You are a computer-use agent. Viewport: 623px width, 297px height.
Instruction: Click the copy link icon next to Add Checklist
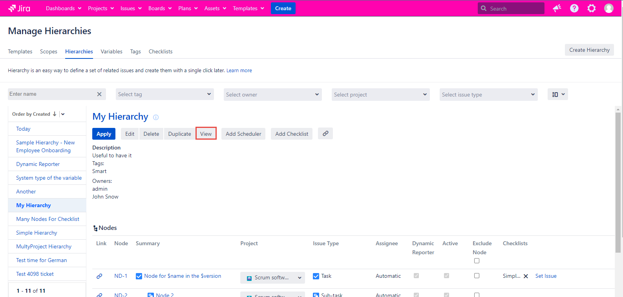coord(325,134)
